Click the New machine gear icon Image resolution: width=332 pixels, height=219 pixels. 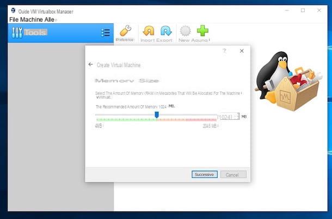click(x=185, y=31)
